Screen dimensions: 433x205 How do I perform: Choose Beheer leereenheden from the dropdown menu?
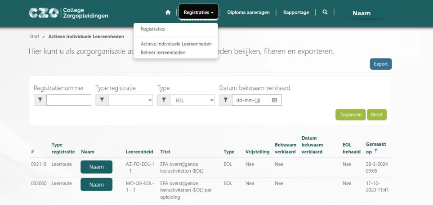pyautogui.click(x=163, y=52)
